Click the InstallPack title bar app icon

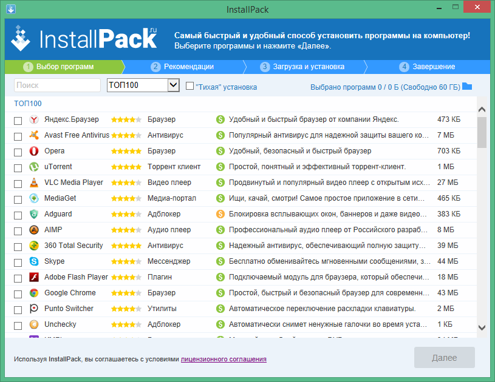(x=11, y=9)
